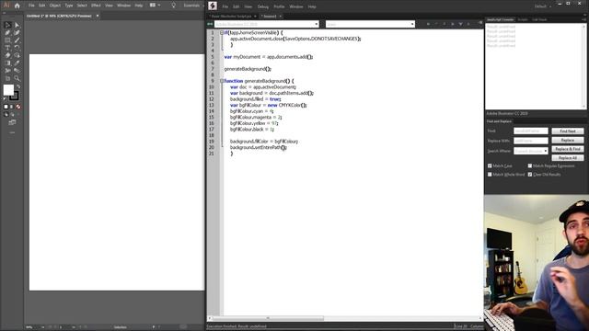Click the ExtendScript Toolkit app logo
This screenshot has height=331, width=589.
(x=213, y=6)
